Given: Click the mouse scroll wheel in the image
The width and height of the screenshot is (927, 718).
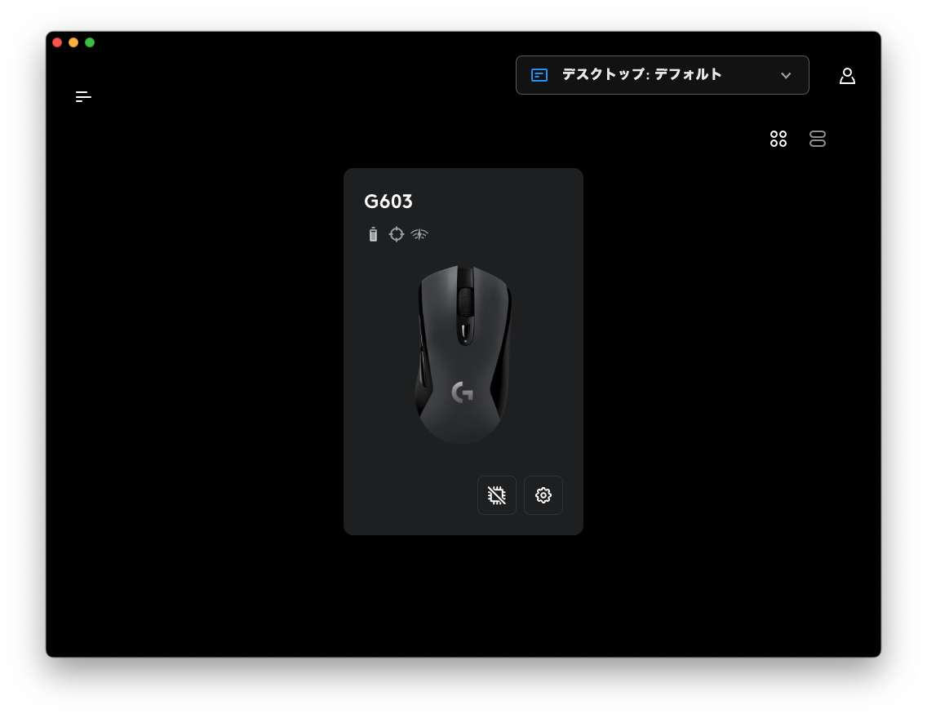Looking at the screenshot, I should [x=465, y=302].
